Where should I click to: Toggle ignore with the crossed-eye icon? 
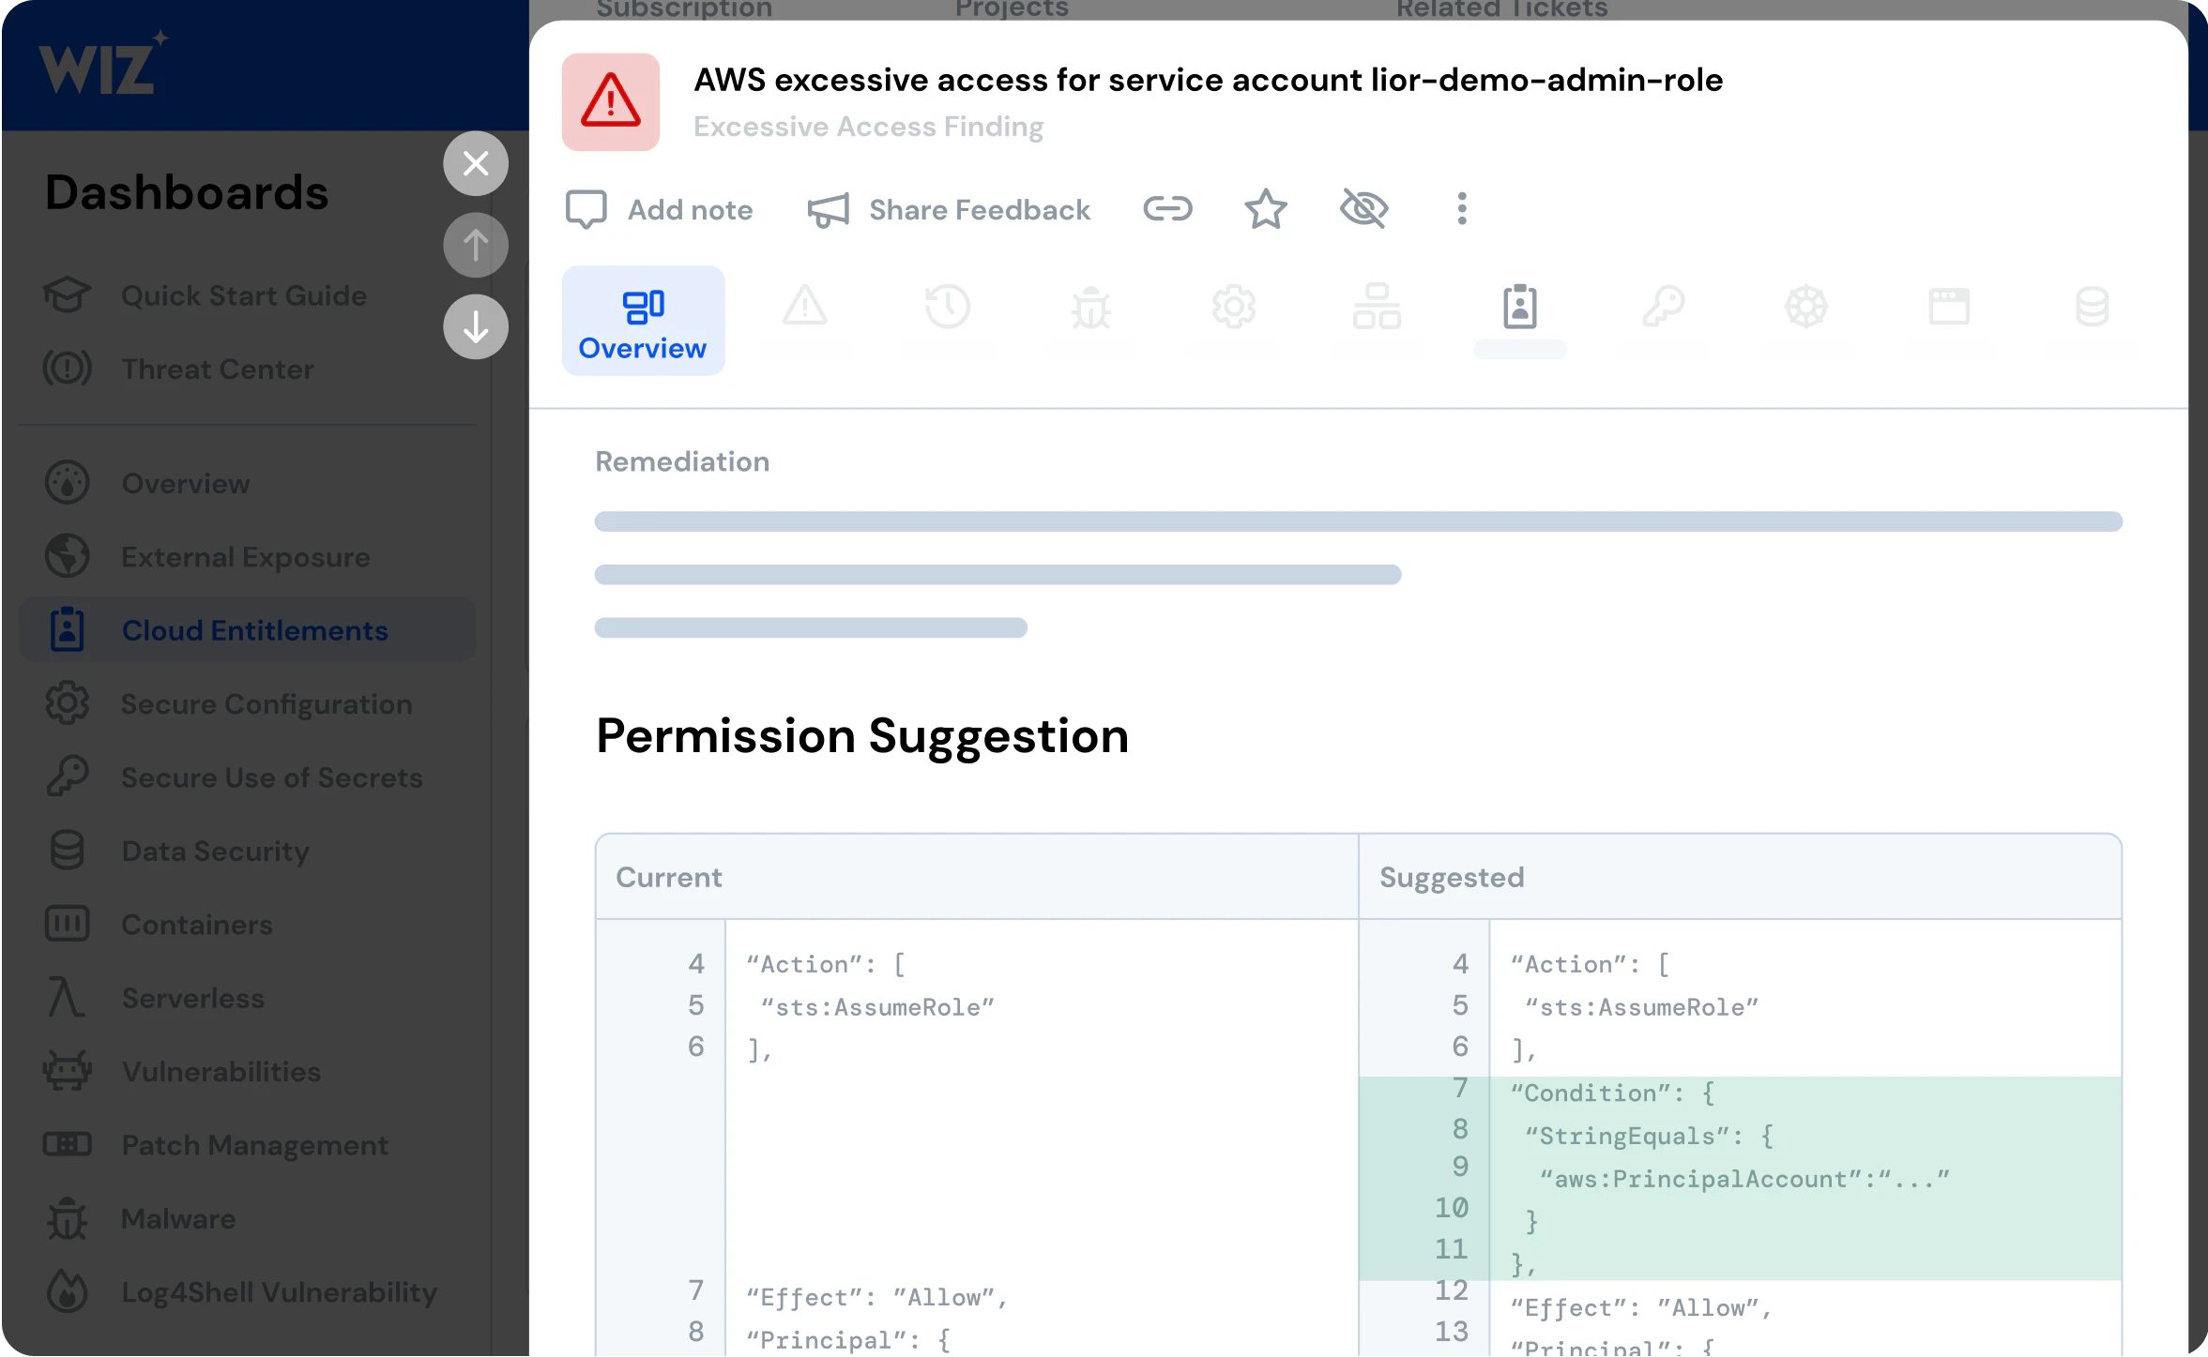coord(1363,208)
